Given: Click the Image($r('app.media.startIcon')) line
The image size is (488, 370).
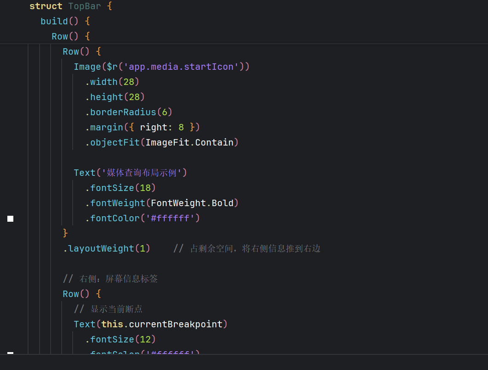Looking at the screenshot, I should pyautogui.click(x=161, y=67).
